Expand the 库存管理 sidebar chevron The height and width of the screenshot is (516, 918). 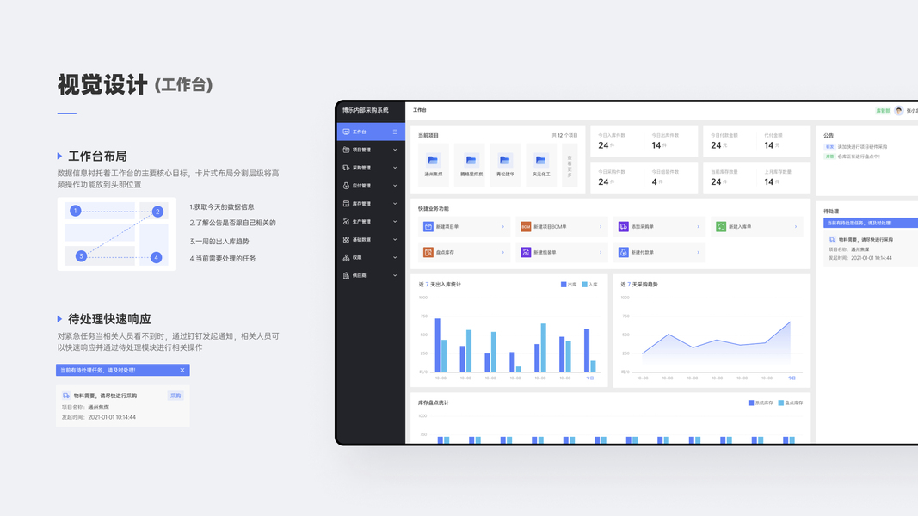395,204
